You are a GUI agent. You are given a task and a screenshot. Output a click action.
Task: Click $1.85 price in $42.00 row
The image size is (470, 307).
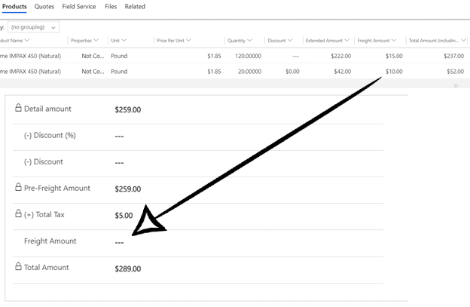(x=214, y=72)
